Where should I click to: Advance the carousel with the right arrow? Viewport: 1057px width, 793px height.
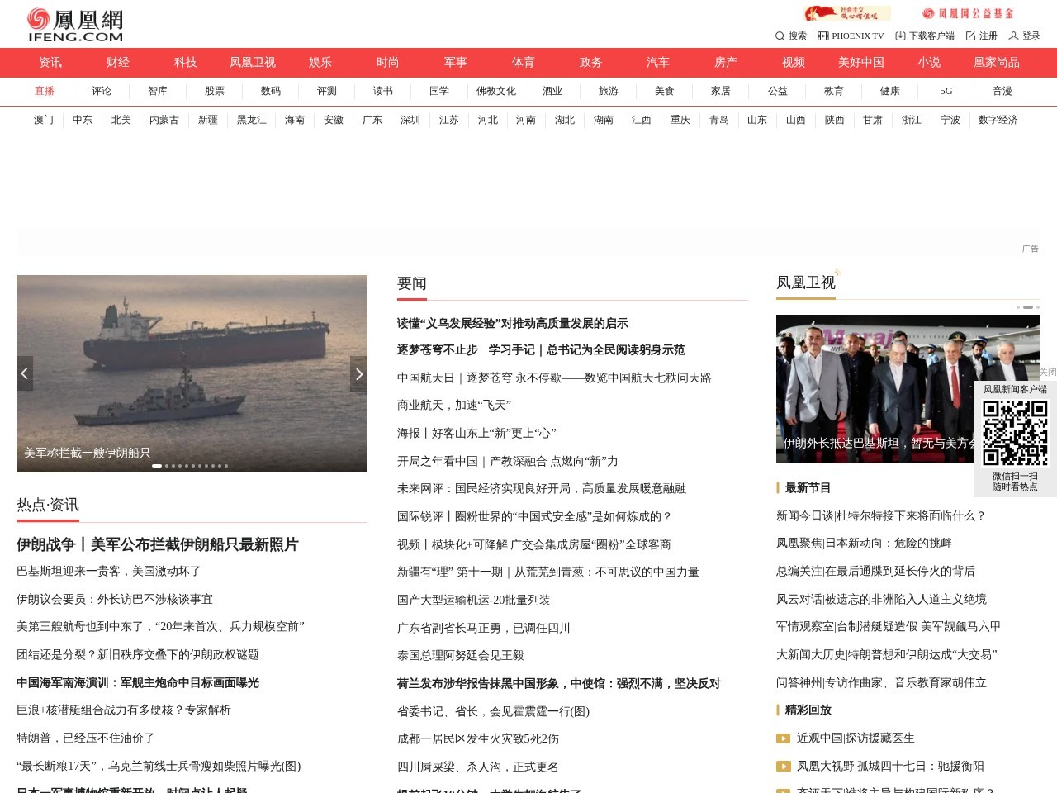358,373
